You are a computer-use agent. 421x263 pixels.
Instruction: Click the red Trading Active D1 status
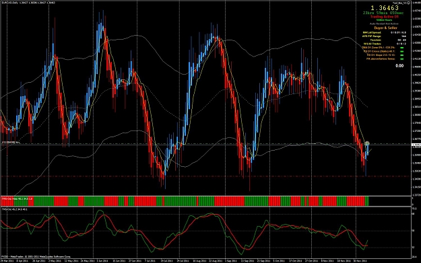click(385, 17)
